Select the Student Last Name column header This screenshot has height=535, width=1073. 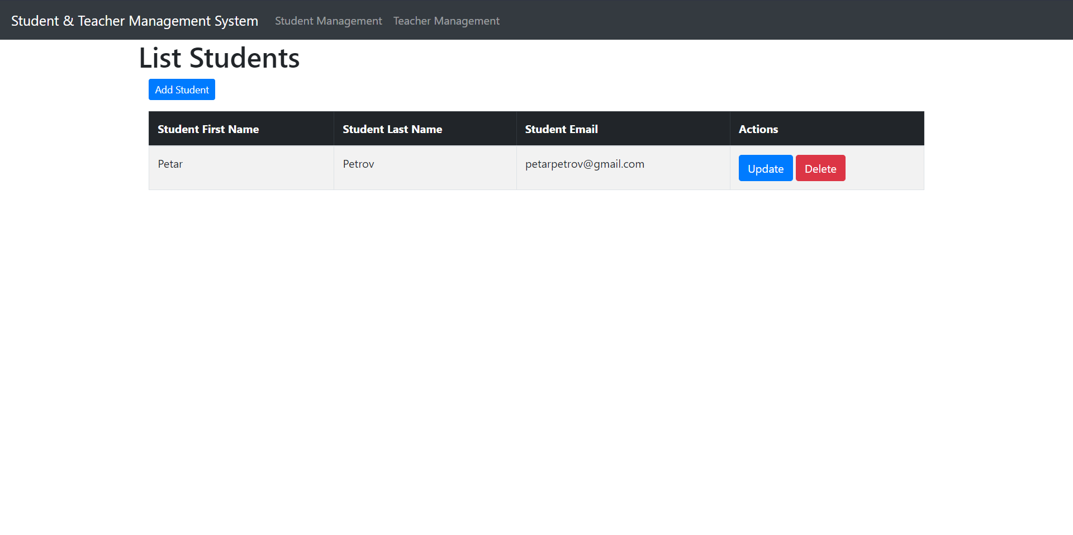pyautogui.click(x=392, y=129)
